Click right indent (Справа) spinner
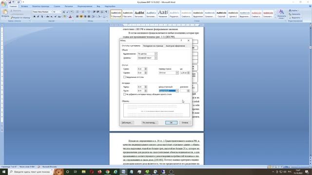The width and height of the screenshot is (312, 175). (146, 73)
